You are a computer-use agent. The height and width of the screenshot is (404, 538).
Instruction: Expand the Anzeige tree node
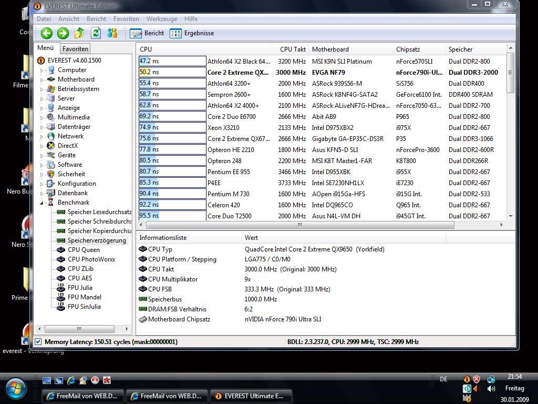point(42,108)
